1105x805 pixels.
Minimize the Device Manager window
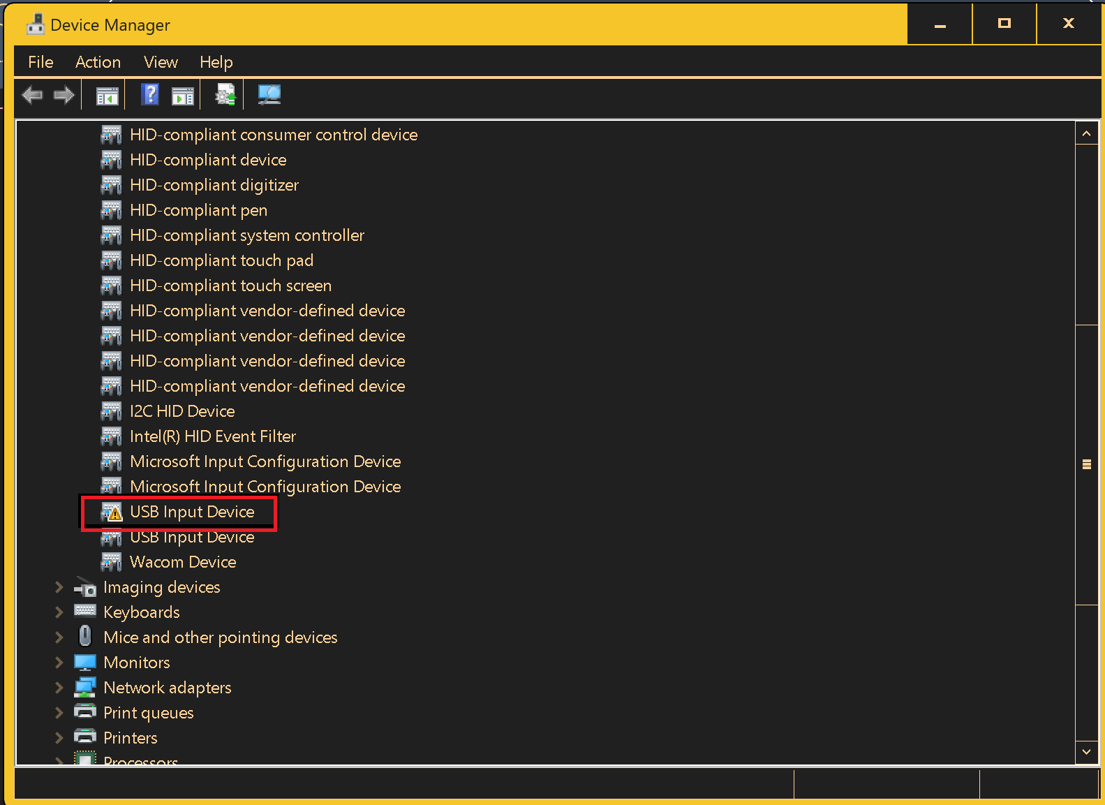tap(940, 24)
